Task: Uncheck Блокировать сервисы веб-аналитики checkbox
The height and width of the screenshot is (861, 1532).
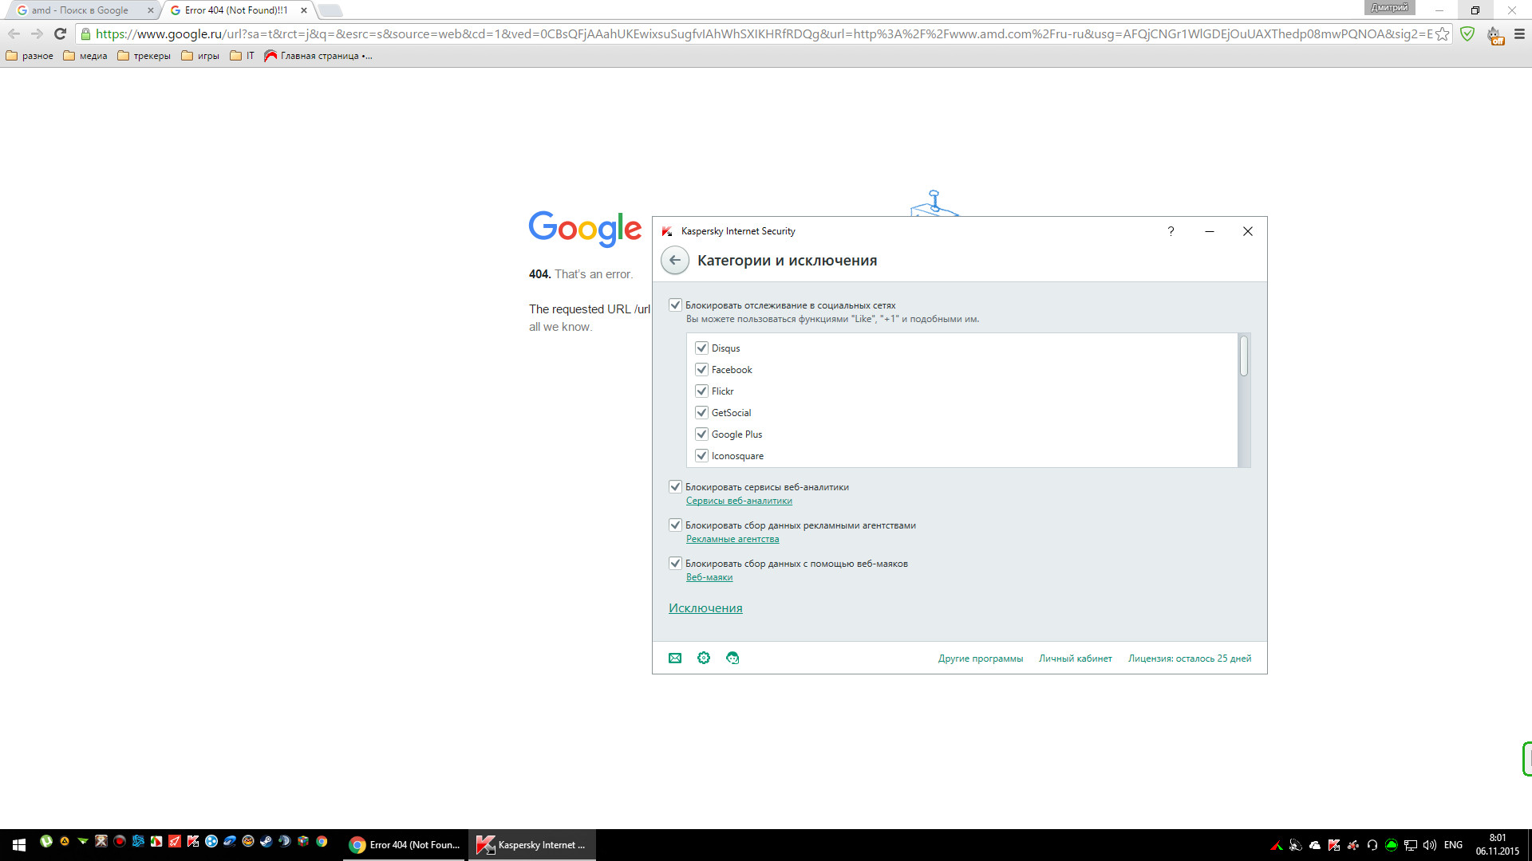Action: coord(675,486)
